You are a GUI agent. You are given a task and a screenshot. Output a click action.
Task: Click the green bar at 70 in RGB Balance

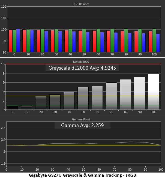tap(112, 40)
